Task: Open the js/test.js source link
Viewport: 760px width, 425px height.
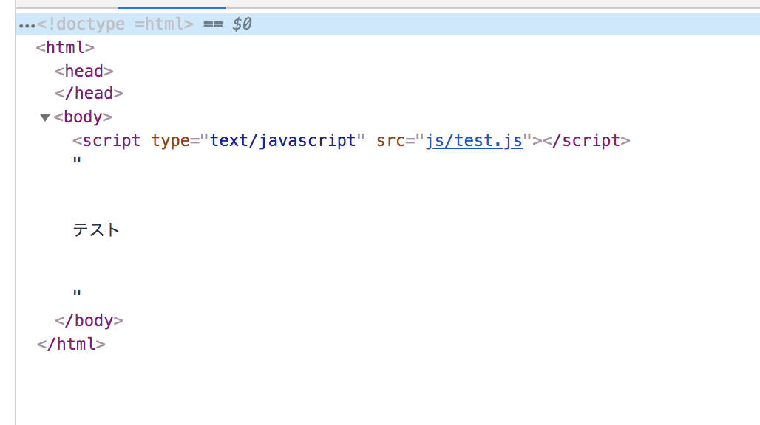Action: click(474, 141)
